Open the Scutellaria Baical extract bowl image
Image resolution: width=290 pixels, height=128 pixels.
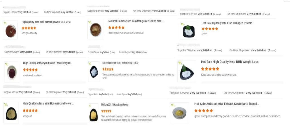(x=179, y=113)
